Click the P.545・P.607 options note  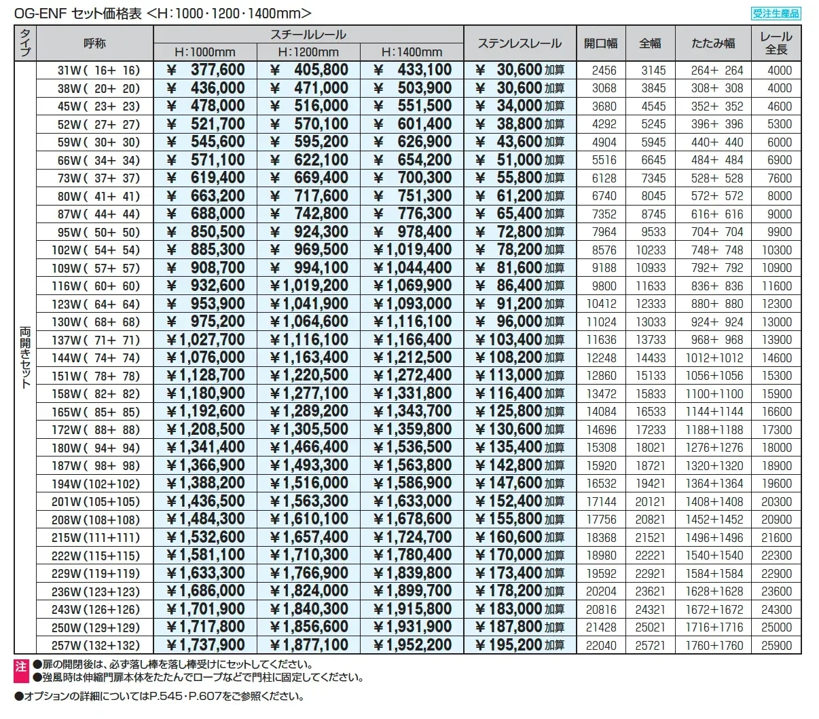click(x=160, y=697)
